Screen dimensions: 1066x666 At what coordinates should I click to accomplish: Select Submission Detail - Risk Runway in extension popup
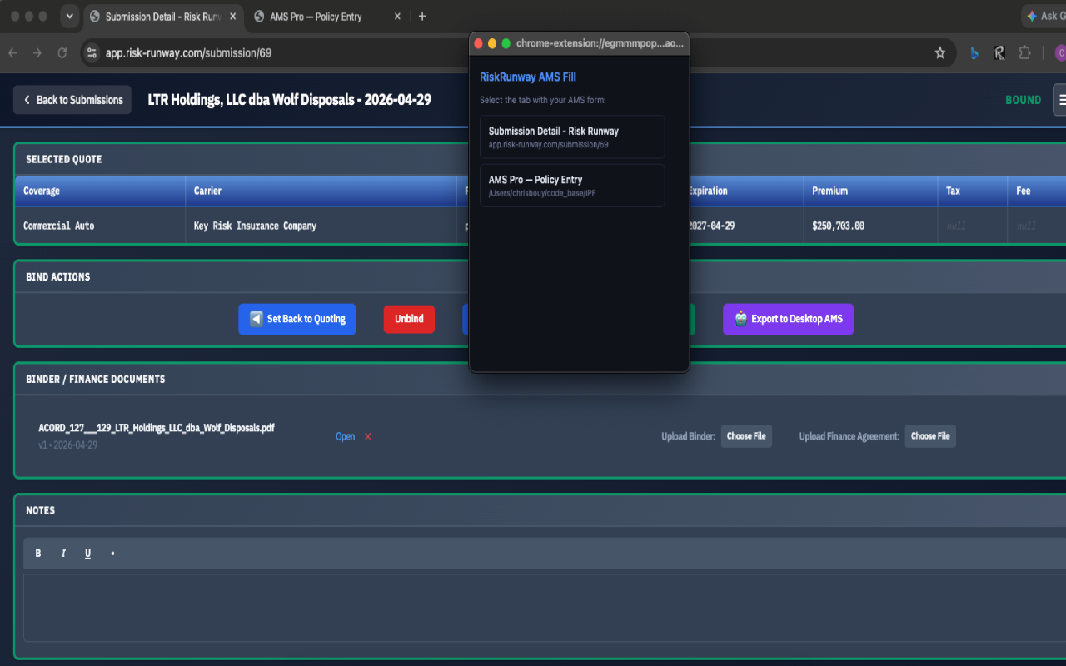[572, 137]
